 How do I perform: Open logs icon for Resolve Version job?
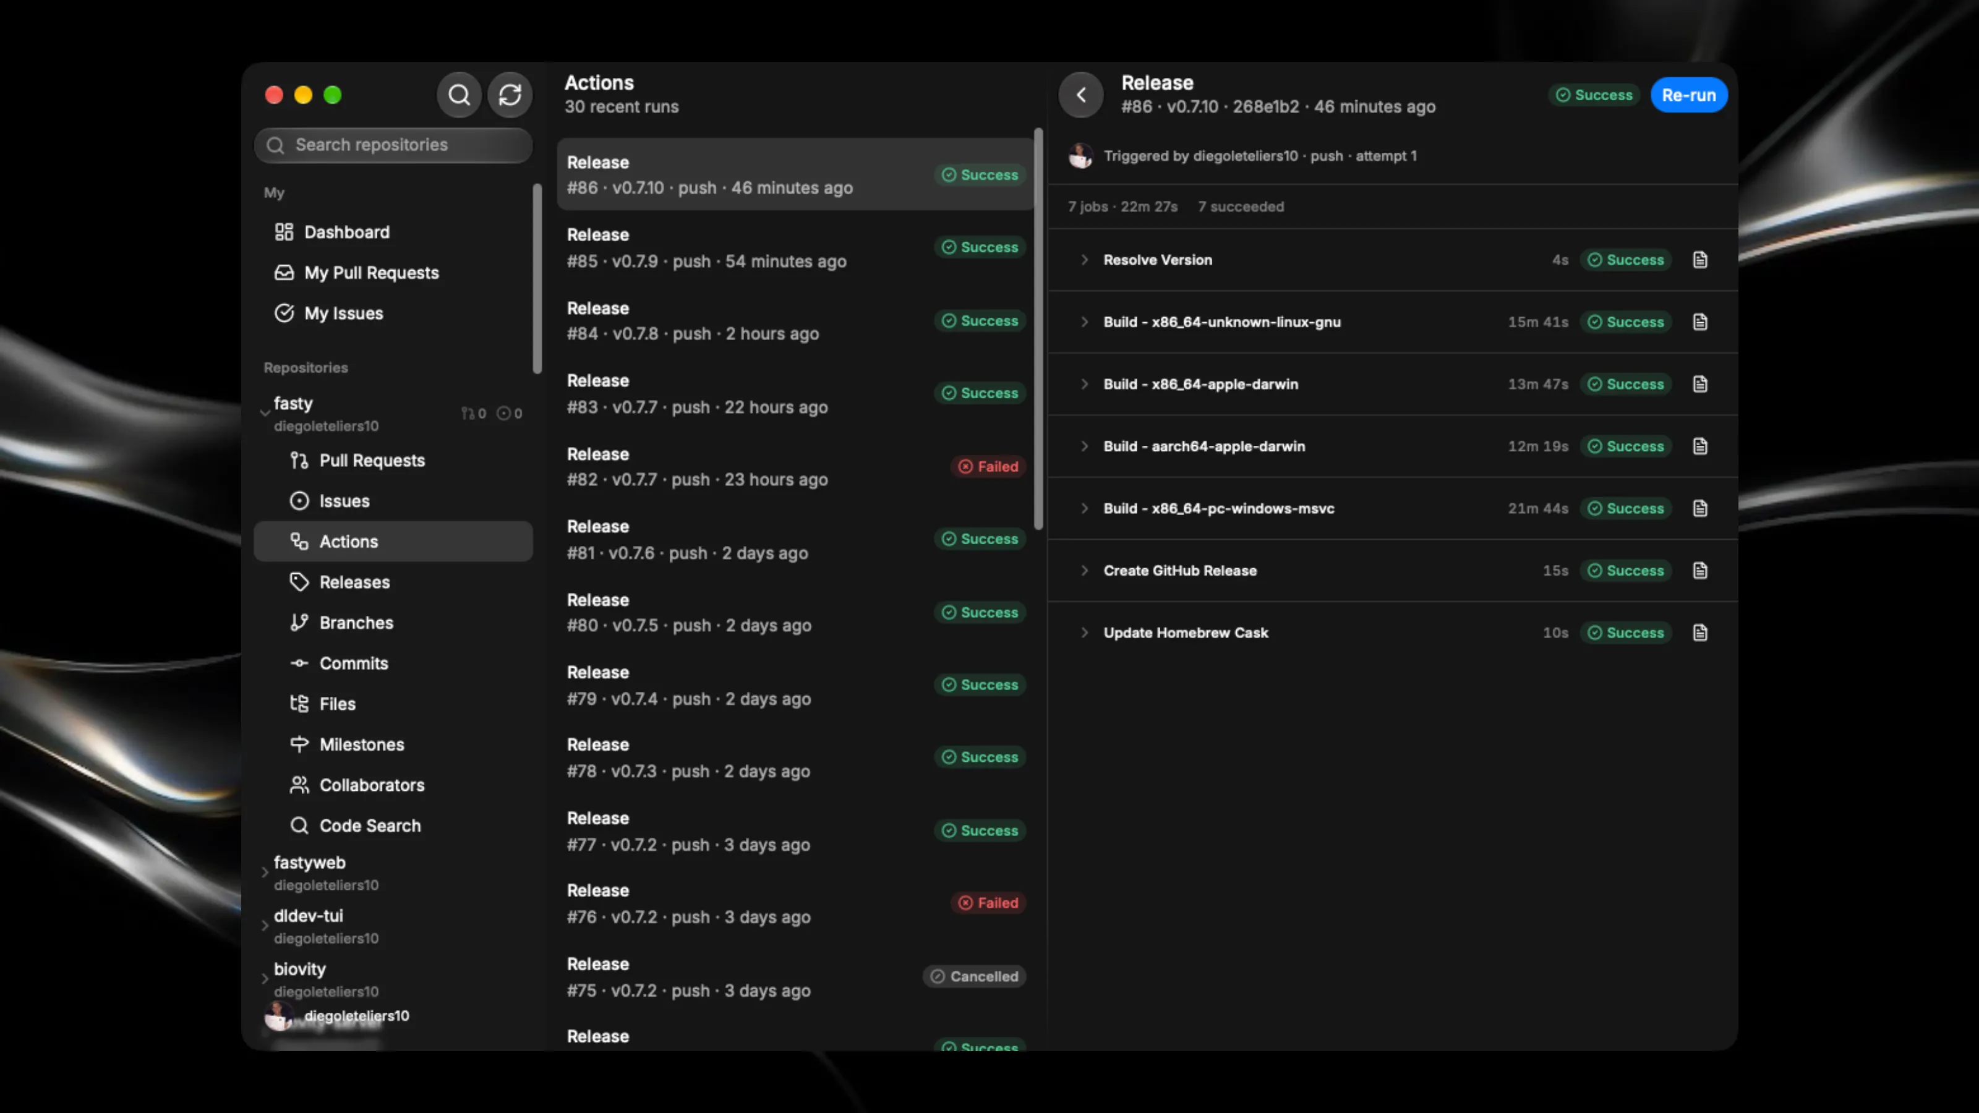pos(1700,260)
